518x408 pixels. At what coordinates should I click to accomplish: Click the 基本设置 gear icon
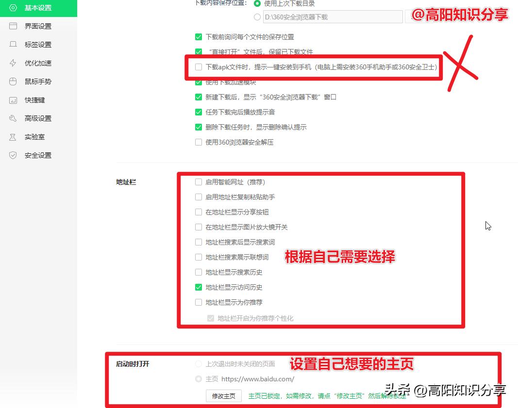tap(14, 8)
